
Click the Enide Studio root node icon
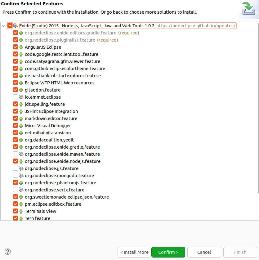[16, 26]
